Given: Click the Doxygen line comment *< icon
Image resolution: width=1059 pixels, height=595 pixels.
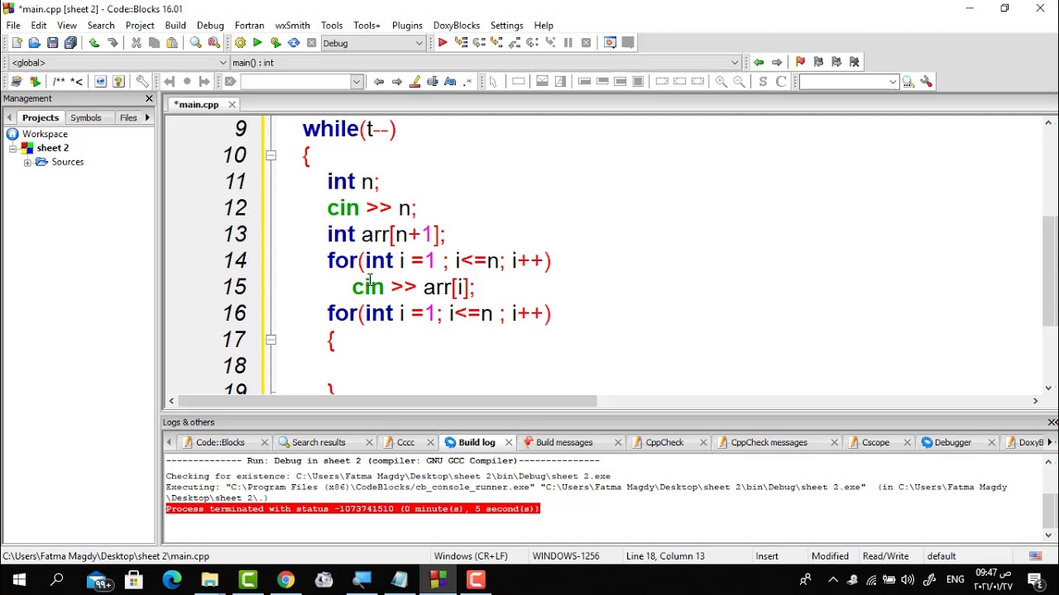Looking at the screenshot, I should click(77, 82).
